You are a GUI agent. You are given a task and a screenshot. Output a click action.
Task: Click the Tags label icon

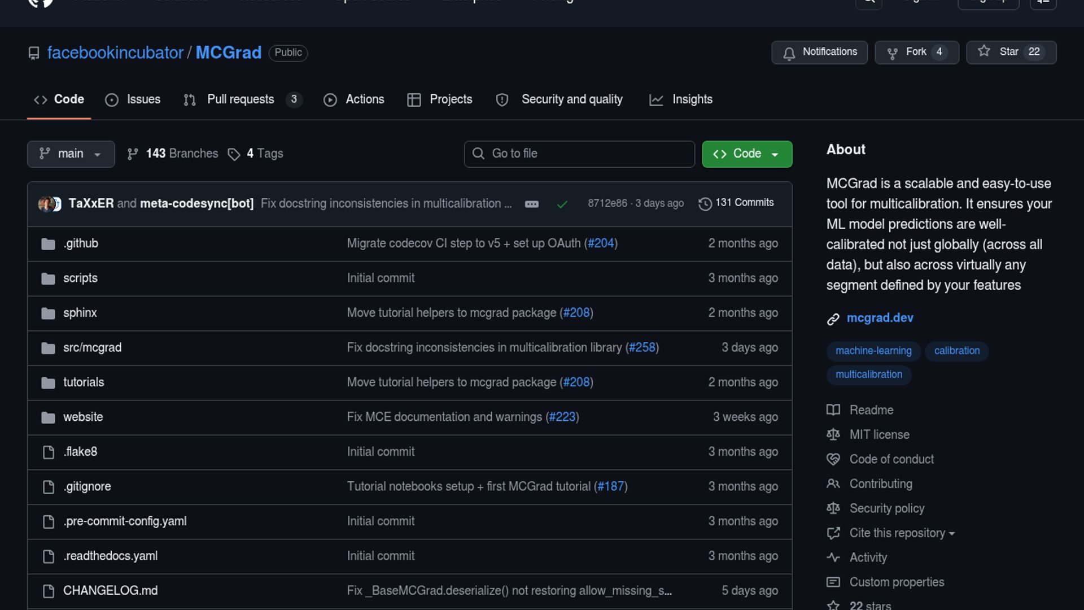(234, 154)
